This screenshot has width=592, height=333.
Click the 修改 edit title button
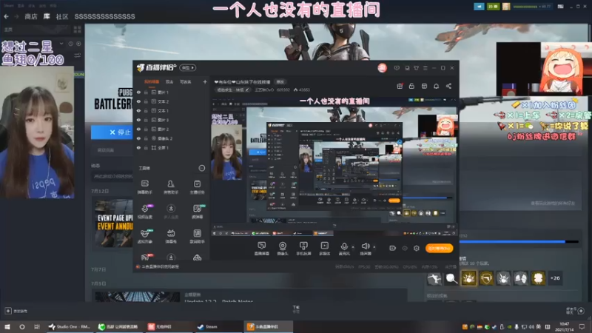point(280,81)
